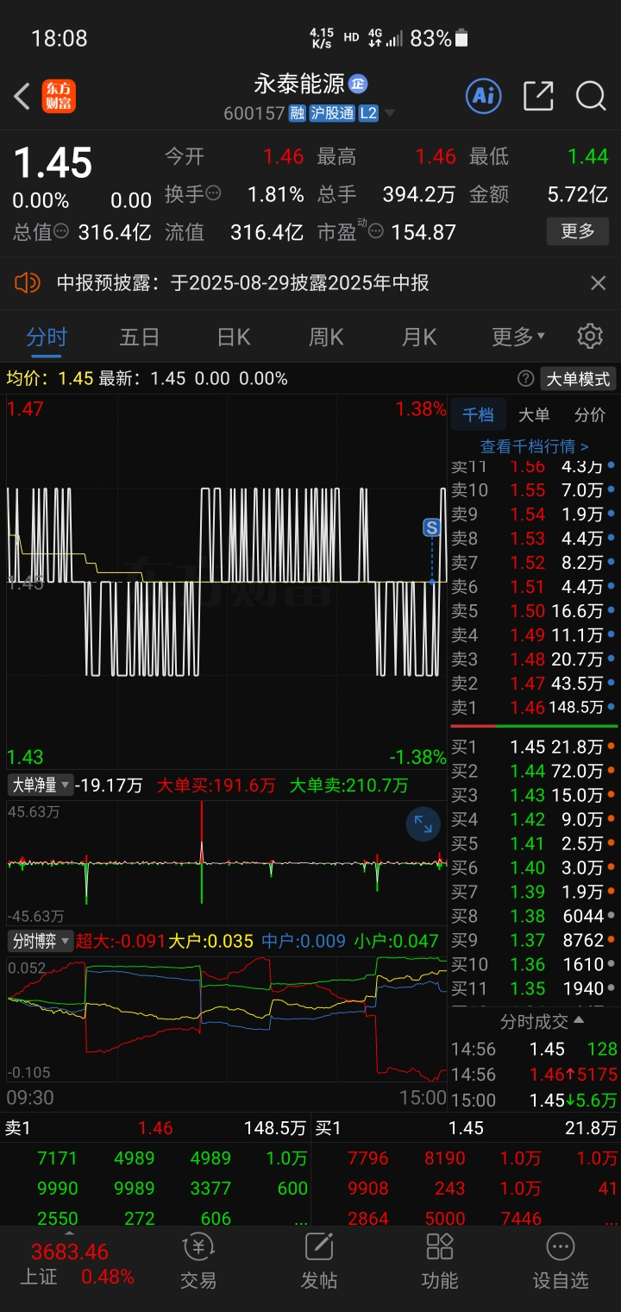Expand the stock code dropdown arrow
The width and height of the screenshot is (621, 1312).
(x=390, y=113)
